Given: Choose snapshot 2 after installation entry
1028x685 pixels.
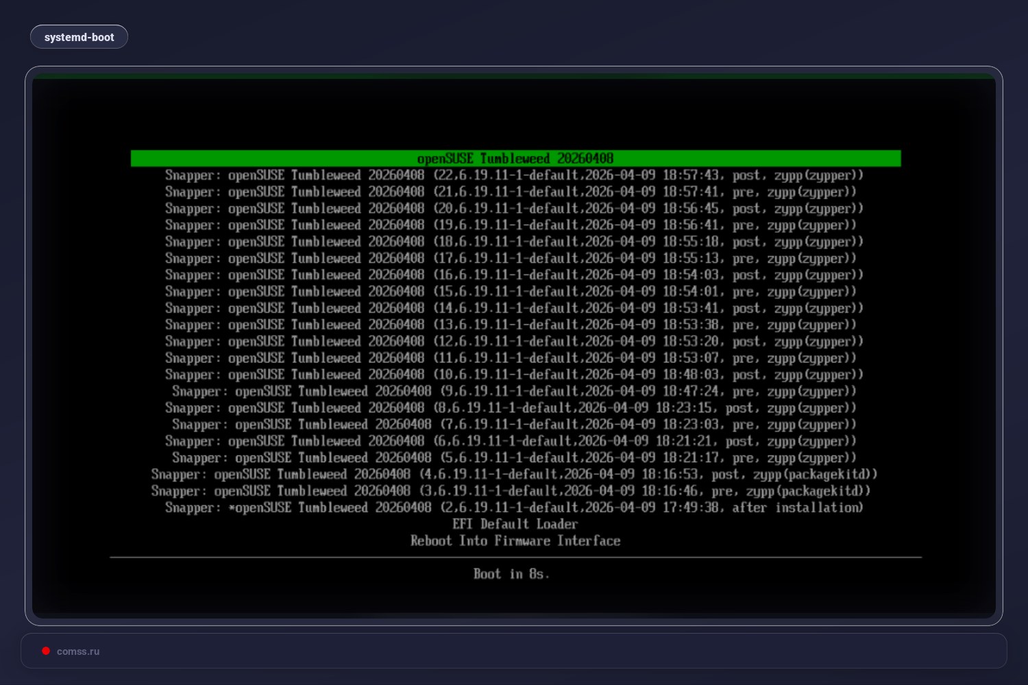Looking at the screenshot, I should pos(514,508).
